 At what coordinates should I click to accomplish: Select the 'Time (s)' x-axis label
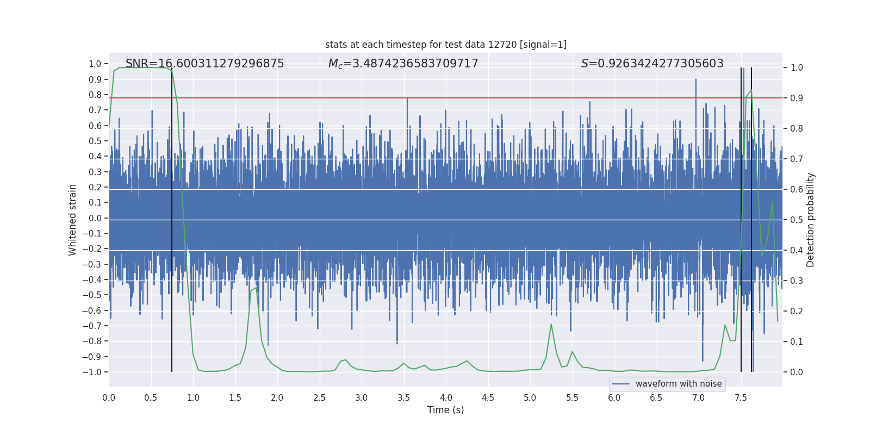(445, 410)
